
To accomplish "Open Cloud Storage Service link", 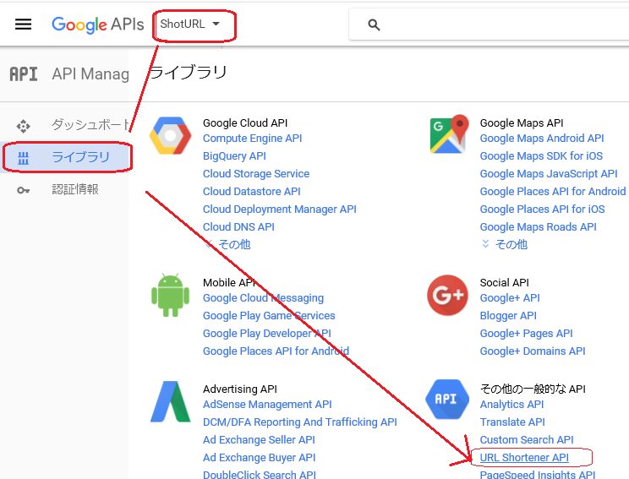I will (x=256, y=173).
